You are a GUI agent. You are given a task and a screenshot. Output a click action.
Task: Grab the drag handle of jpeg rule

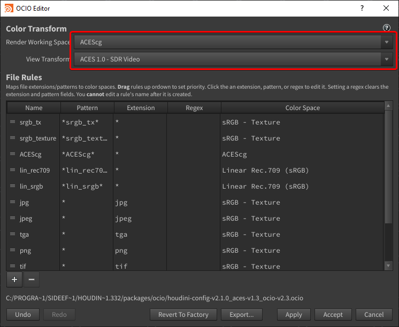point(12,218)
